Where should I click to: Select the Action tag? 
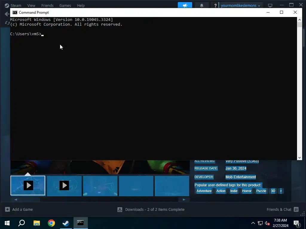click(x=221, y=191)
